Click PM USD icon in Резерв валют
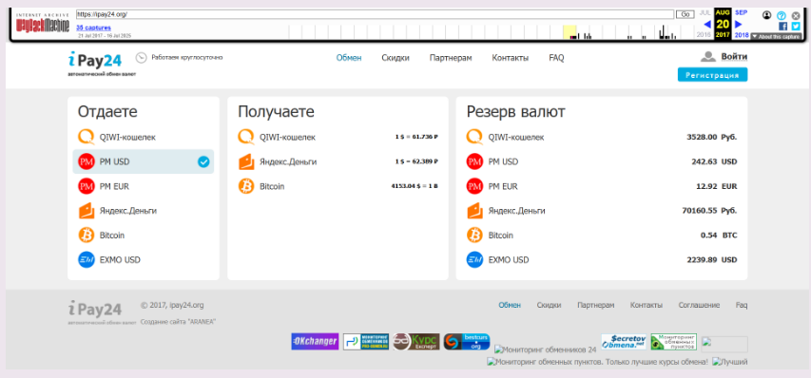The image size is (811, 378). [x=474, y=161]
